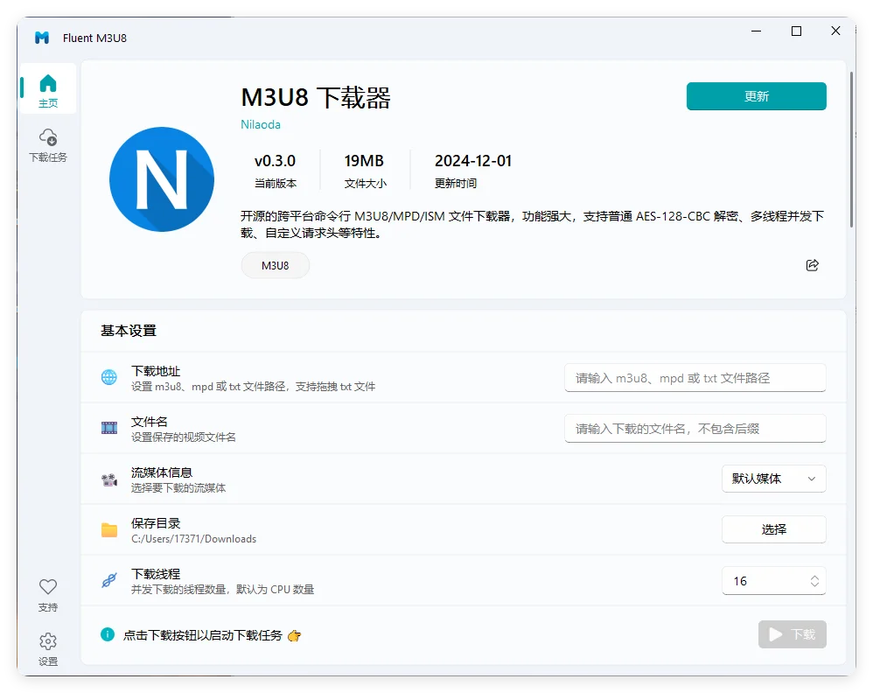Open the Nilaoda author link
This screenshot has height=693, width=873.
260,124
